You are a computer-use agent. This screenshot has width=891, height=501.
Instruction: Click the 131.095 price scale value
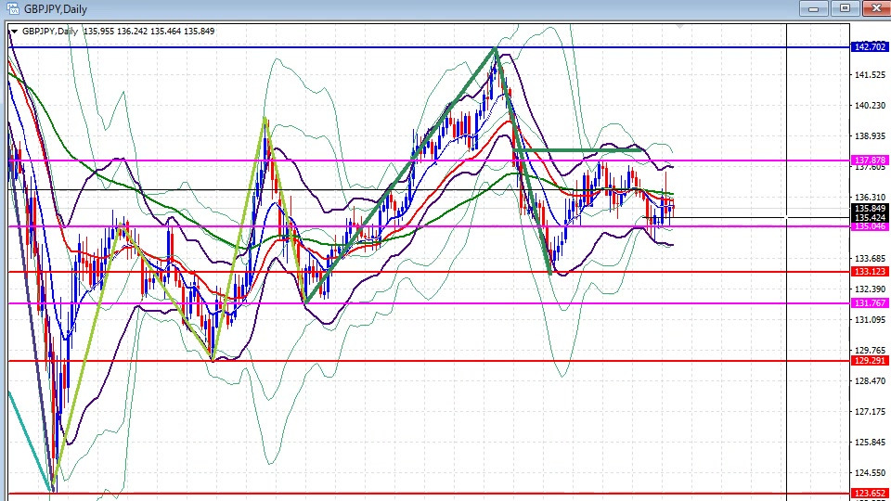click(x=870, y=320)
